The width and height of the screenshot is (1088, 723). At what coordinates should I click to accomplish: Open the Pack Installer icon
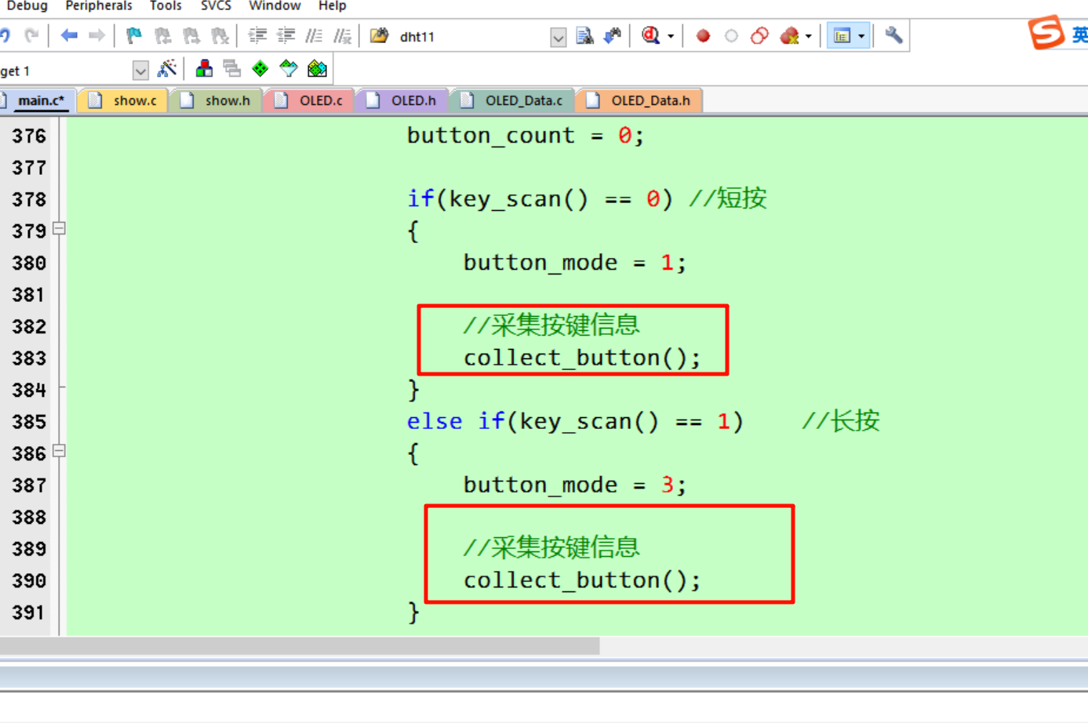pos(317,69)
